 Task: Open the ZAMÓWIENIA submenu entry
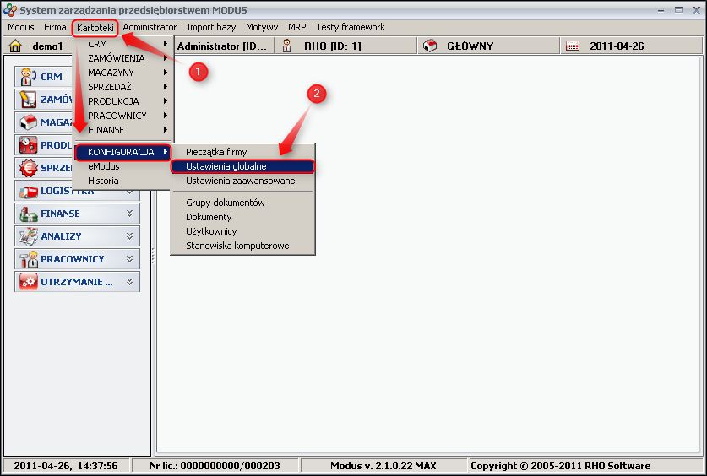[x=124, y=58]
